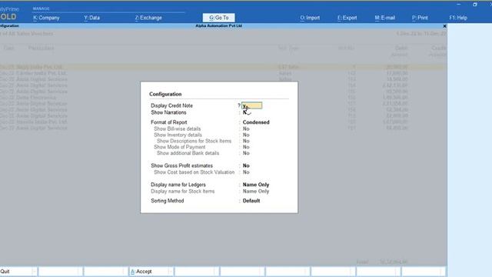Click the Display Credit Note label
The height and width of the screenshot is (277, 492).
[x=171, y=105]
